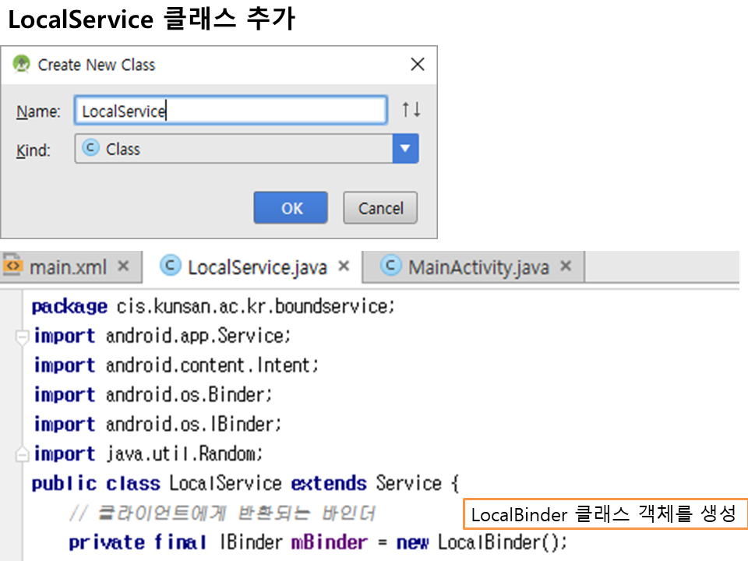Screen dimensions: 748x561
Task: Dismiss the Create New Class dialog with X
Action: coord(418,65)
